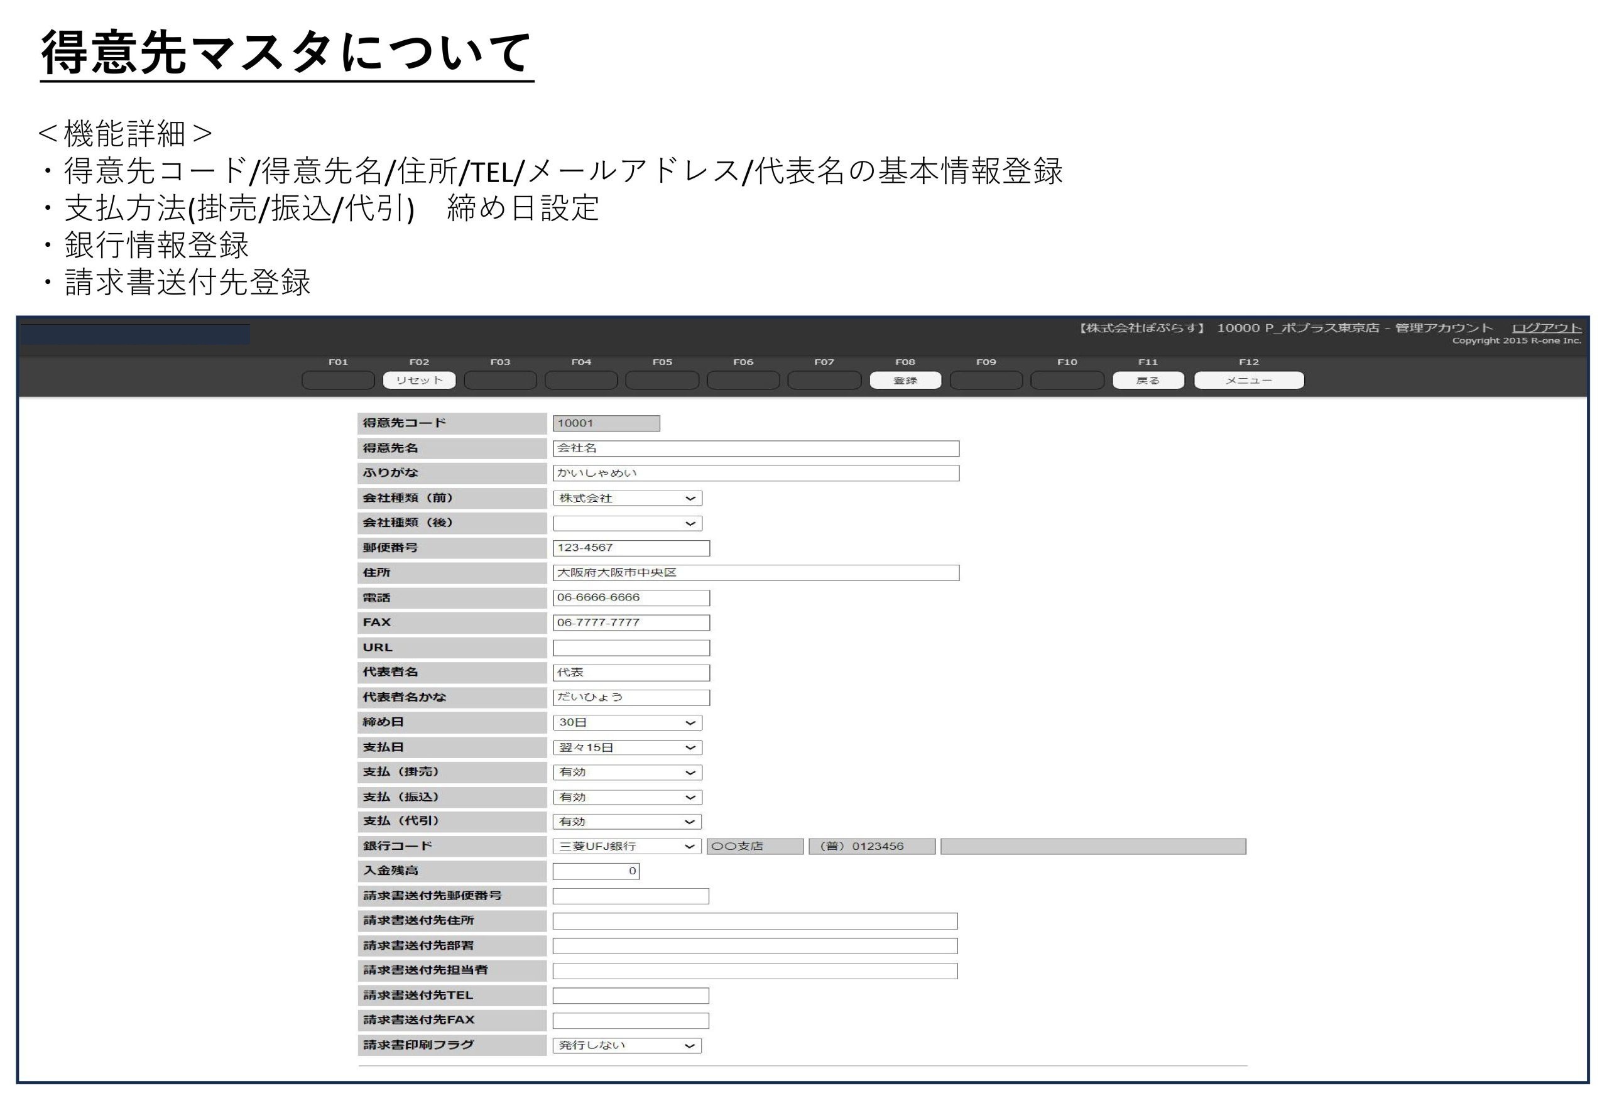Open the 支払（振込） dropdown

click(x=627, y=797)
